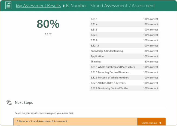Open the My Assessment Results link

(38, 6)
